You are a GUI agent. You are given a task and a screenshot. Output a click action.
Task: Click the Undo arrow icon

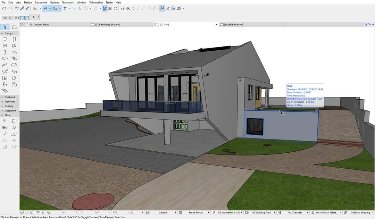3,8
